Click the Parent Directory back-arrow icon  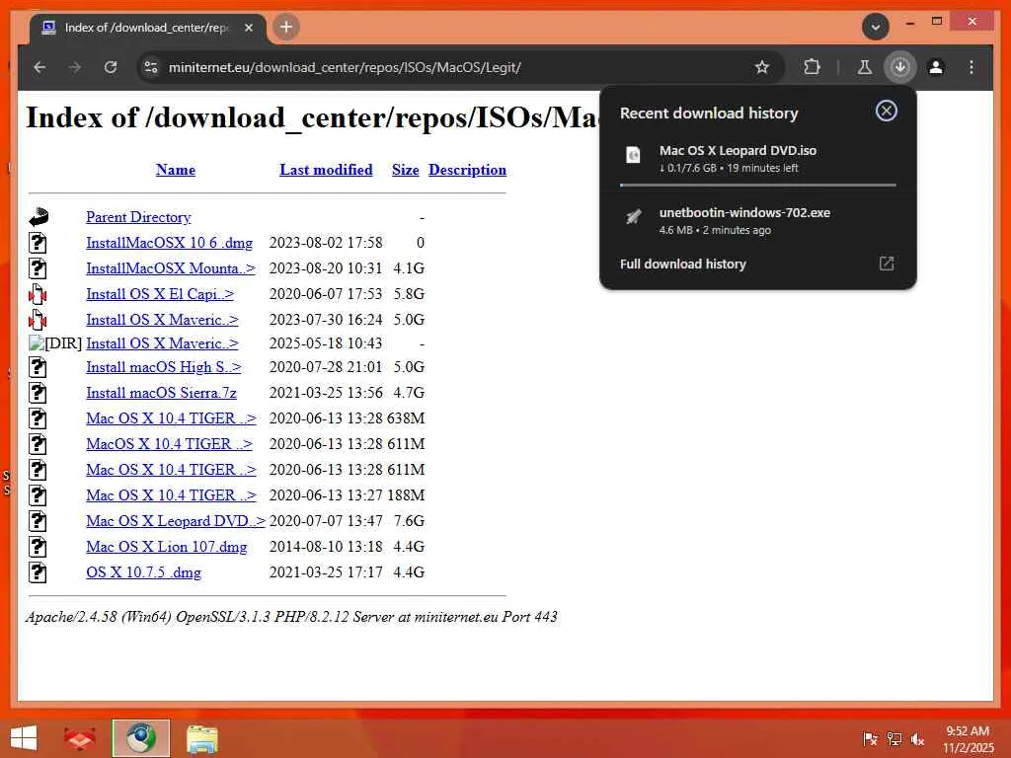39,216
